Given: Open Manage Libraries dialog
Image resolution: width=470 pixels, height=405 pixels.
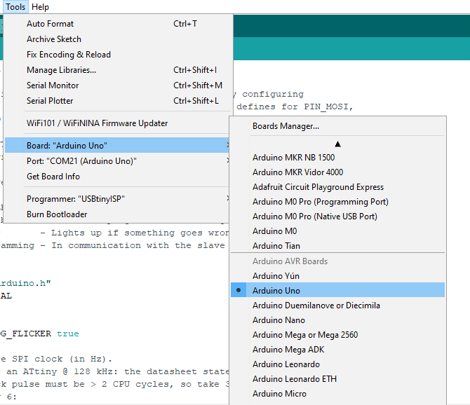Looking at the screenshot, I should [62, 70].
